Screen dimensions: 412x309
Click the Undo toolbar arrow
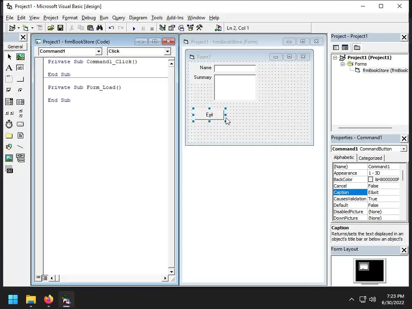(111, 28)
